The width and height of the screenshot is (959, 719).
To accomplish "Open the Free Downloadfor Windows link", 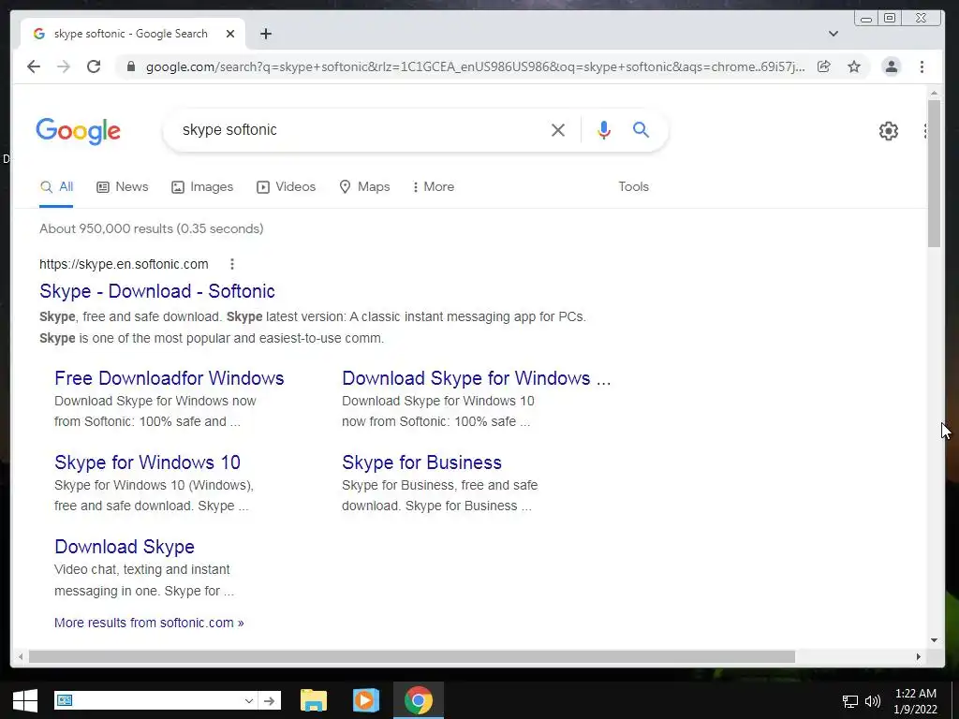I will pos(170,378).
